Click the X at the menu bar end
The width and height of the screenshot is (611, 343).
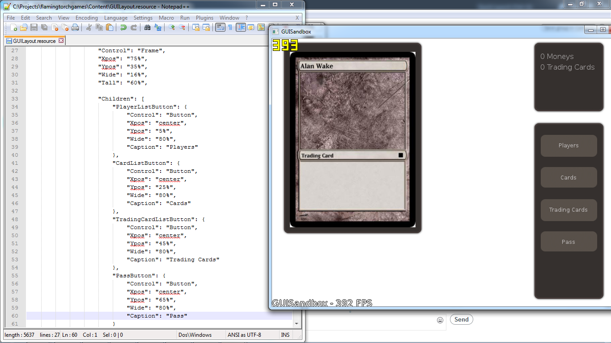(x=297, y=18)
